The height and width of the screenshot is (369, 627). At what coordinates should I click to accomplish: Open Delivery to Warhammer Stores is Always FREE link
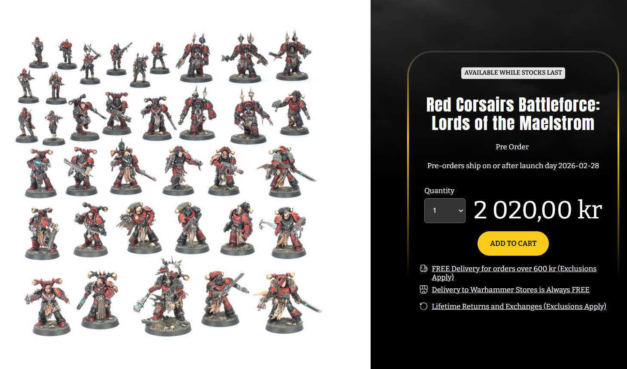(x=510, y=290)
